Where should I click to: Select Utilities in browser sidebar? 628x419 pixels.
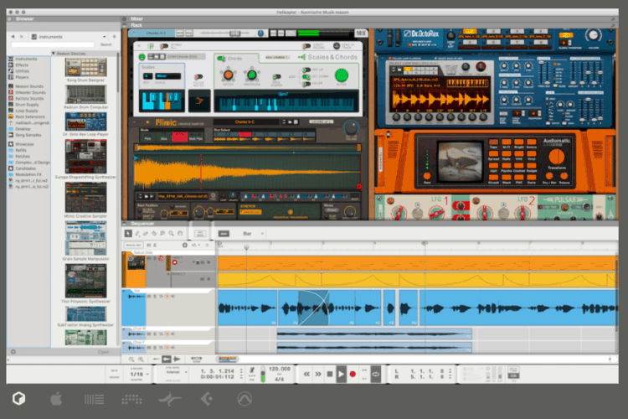click(x=23, y=71)
